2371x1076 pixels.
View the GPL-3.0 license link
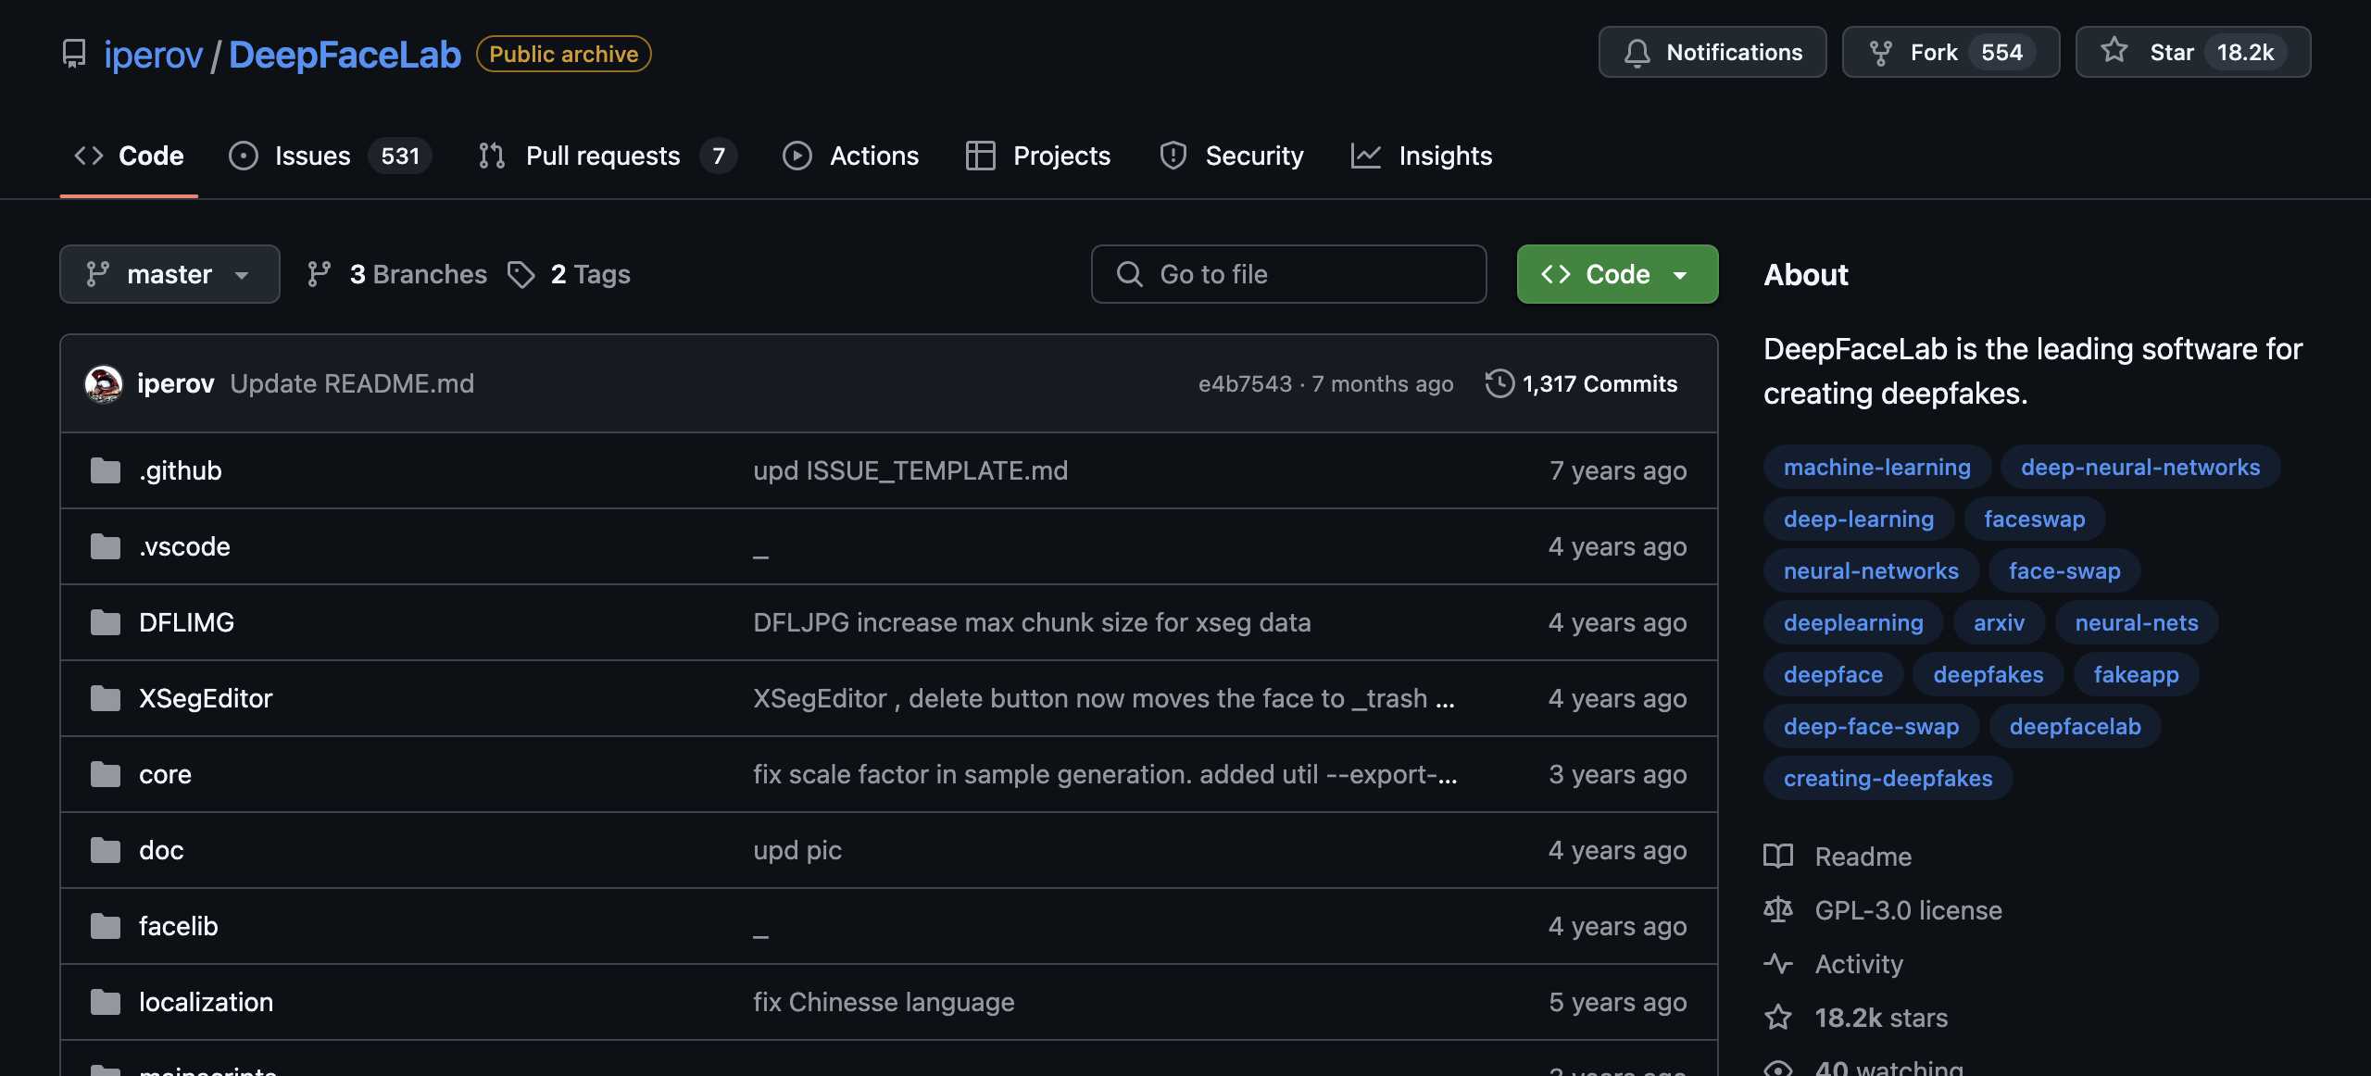[1908, 910]
